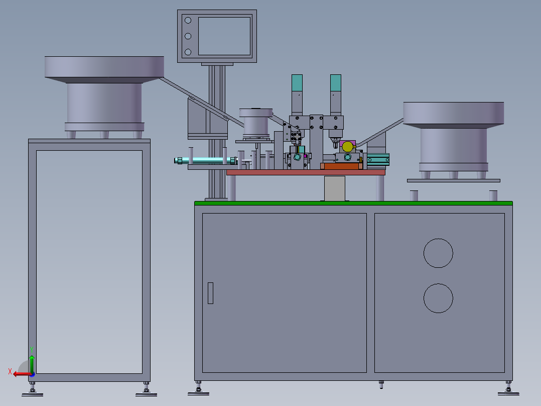The height and width of the screenshot is (406, 541).
Task: Select the right vibratory bowl feeder
Action: click(x=453, y=140)
